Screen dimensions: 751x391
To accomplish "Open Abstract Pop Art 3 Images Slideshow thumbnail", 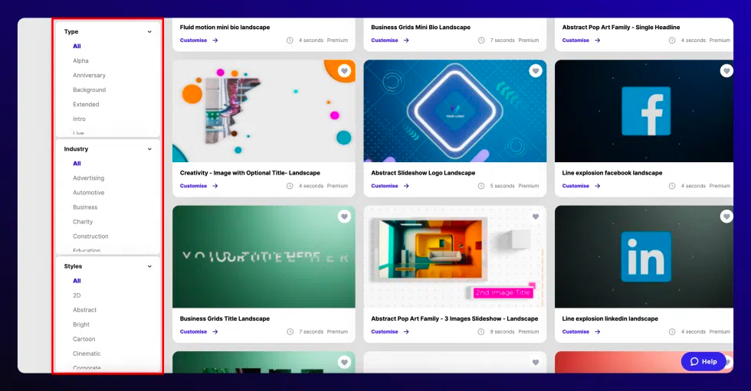I will coord(455,256).
